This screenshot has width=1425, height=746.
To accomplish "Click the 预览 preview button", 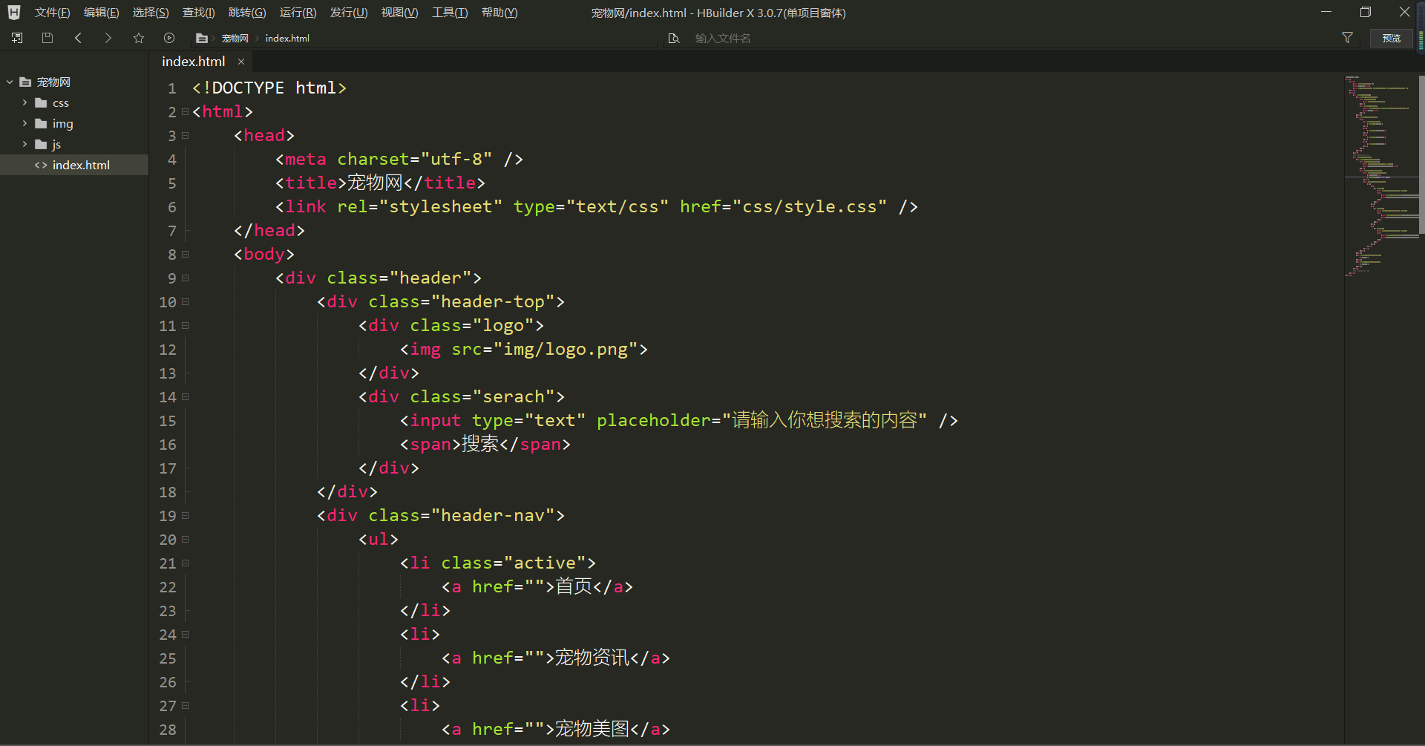I will [1392, 38].
